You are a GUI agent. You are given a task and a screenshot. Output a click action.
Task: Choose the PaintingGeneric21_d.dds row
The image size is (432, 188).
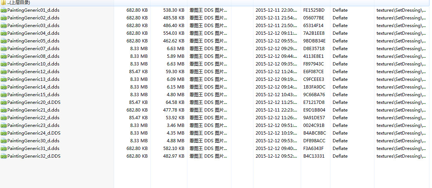pos(33,110)
